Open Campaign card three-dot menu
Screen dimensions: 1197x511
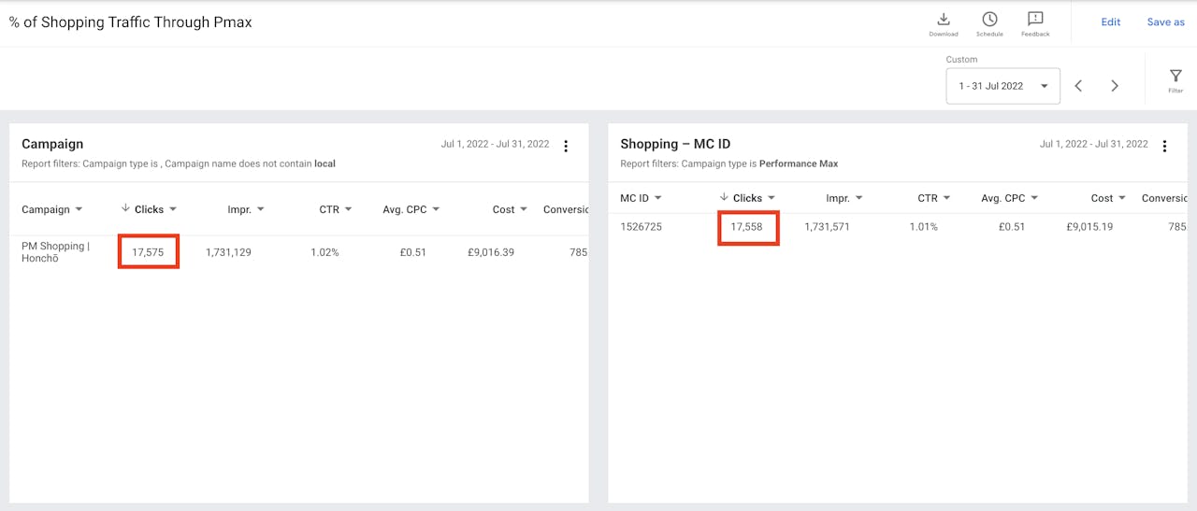coord(566,146)
